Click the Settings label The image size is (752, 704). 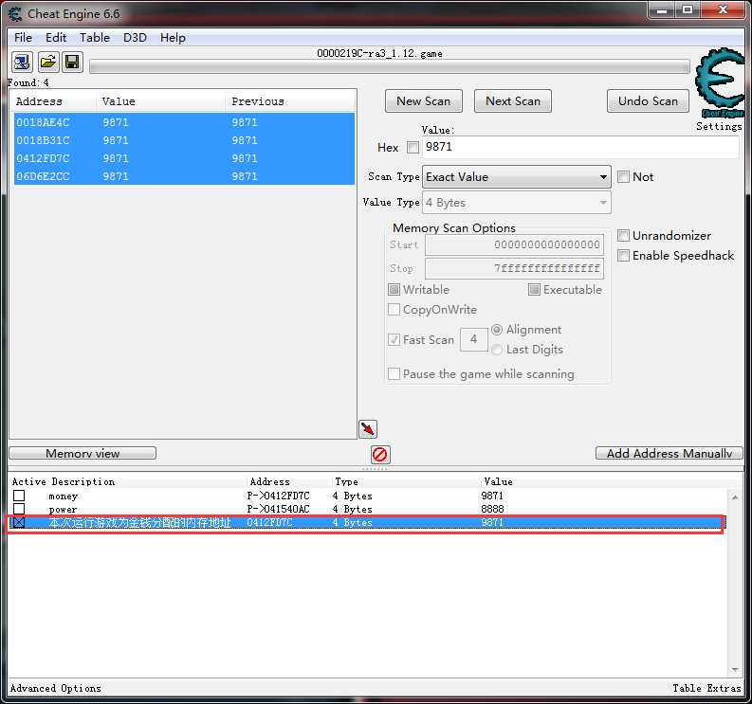(x=719, y=127)
